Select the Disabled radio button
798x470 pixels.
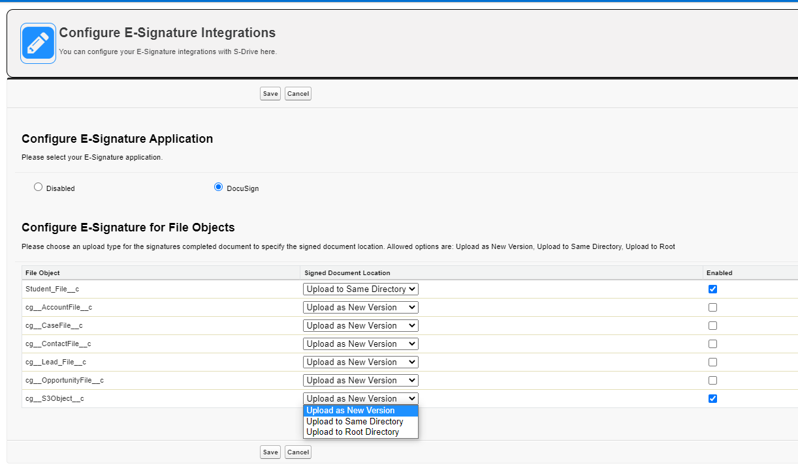38,187
